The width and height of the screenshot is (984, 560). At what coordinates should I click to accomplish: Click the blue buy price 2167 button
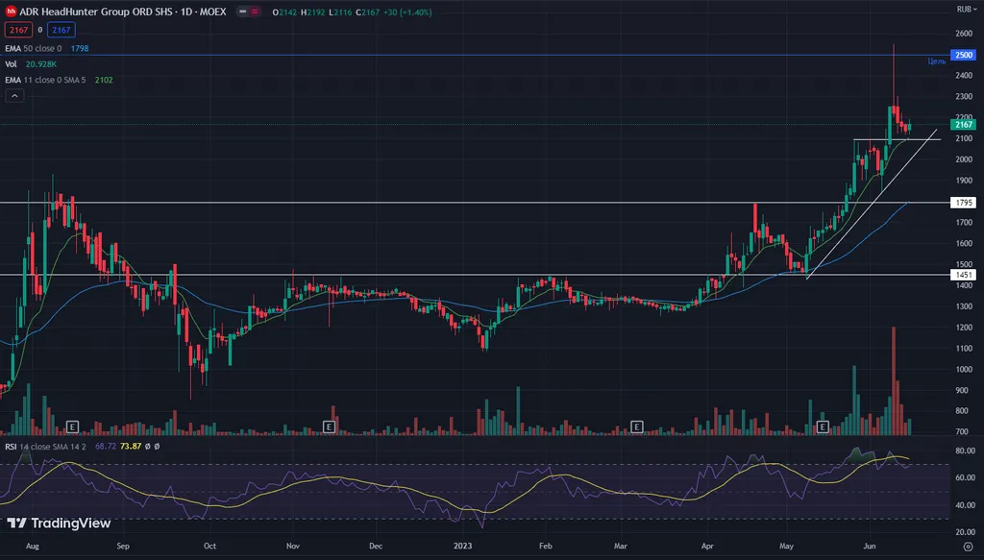click(61, 30)
